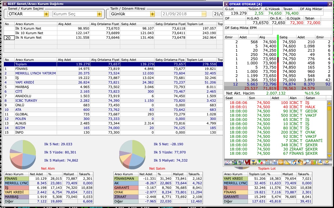The height and width of the screenshot is (208, 334).
Task: Click the two orange people icon
Action: coord(300,162)
